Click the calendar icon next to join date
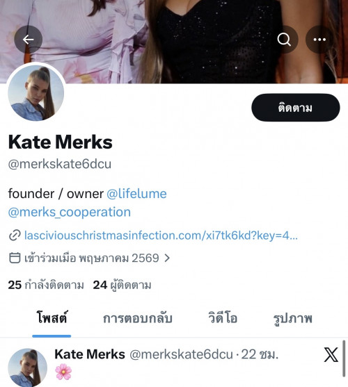 [15, 258]
